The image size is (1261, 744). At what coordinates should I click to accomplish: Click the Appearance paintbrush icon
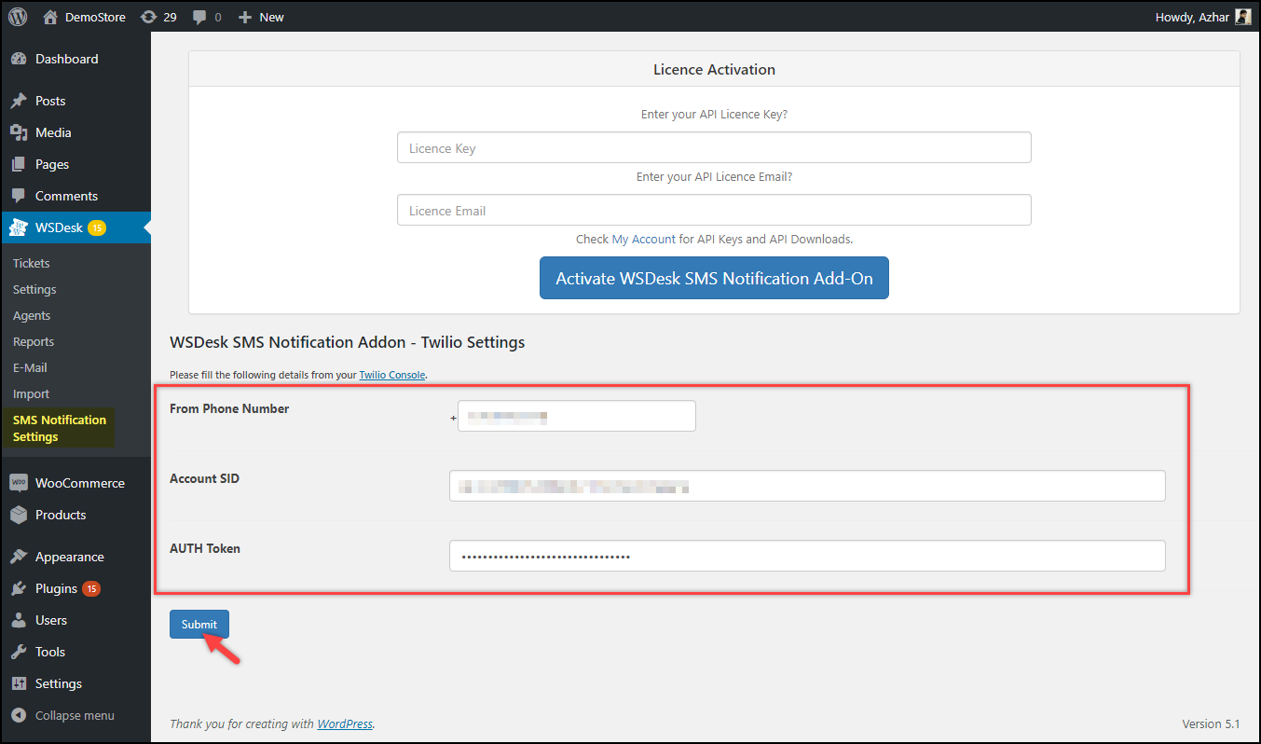coord(19,557)
